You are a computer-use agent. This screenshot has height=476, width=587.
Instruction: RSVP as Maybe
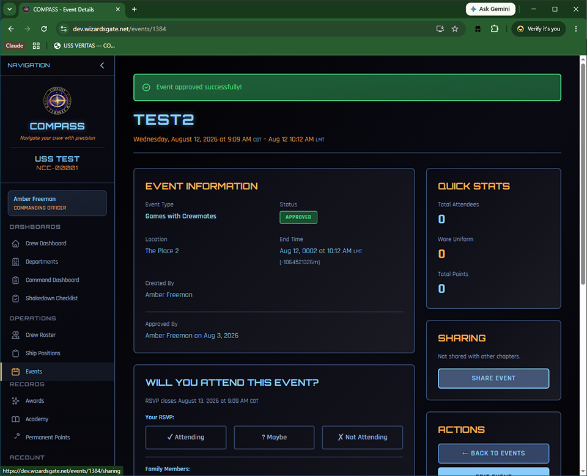pos(274,437)
